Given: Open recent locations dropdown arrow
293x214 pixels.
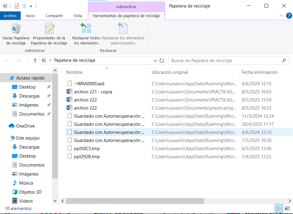Looking at the screenshot, I should 28,61.
